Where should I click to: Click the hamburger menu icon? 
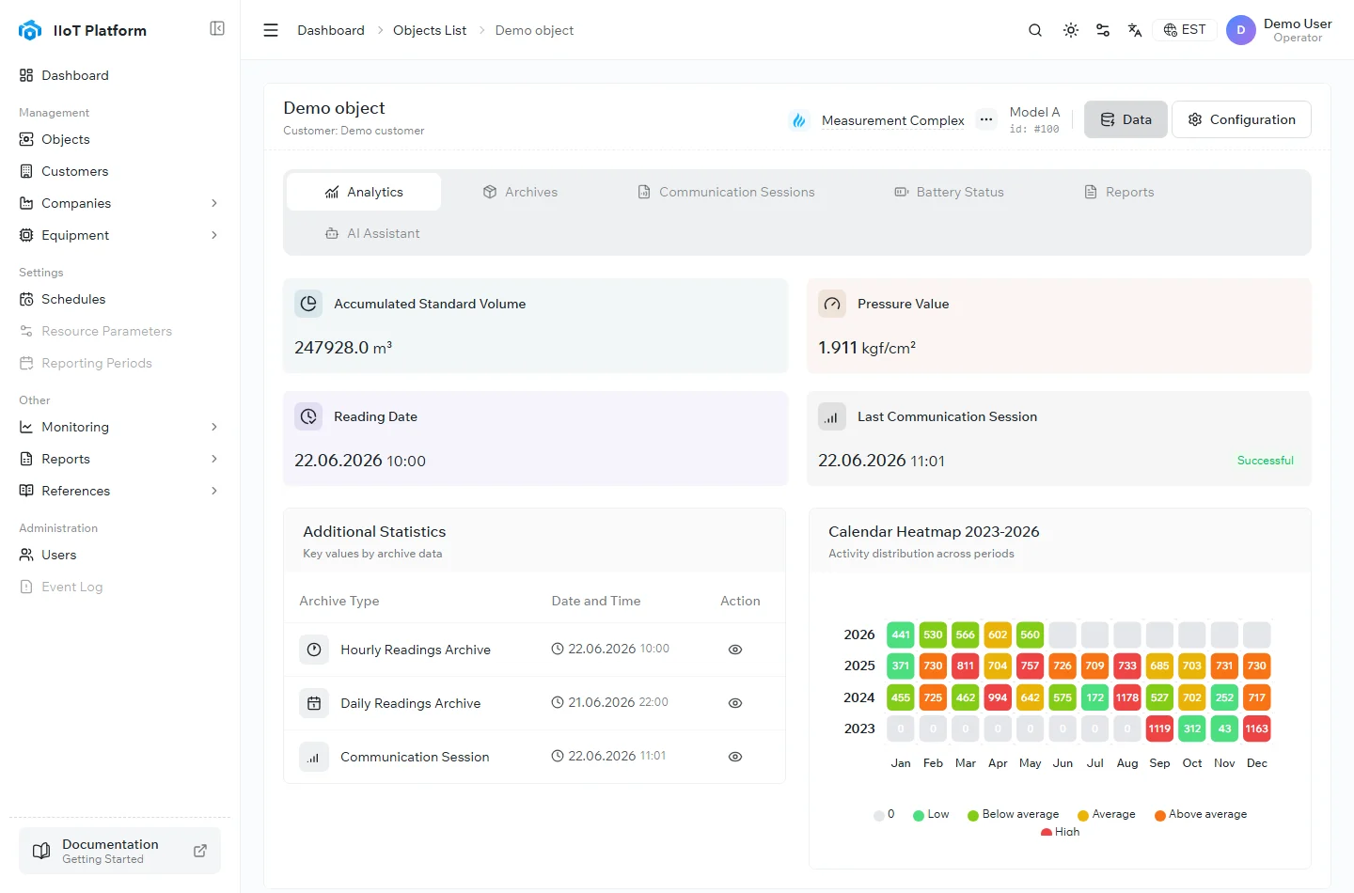tap(271, 30)
